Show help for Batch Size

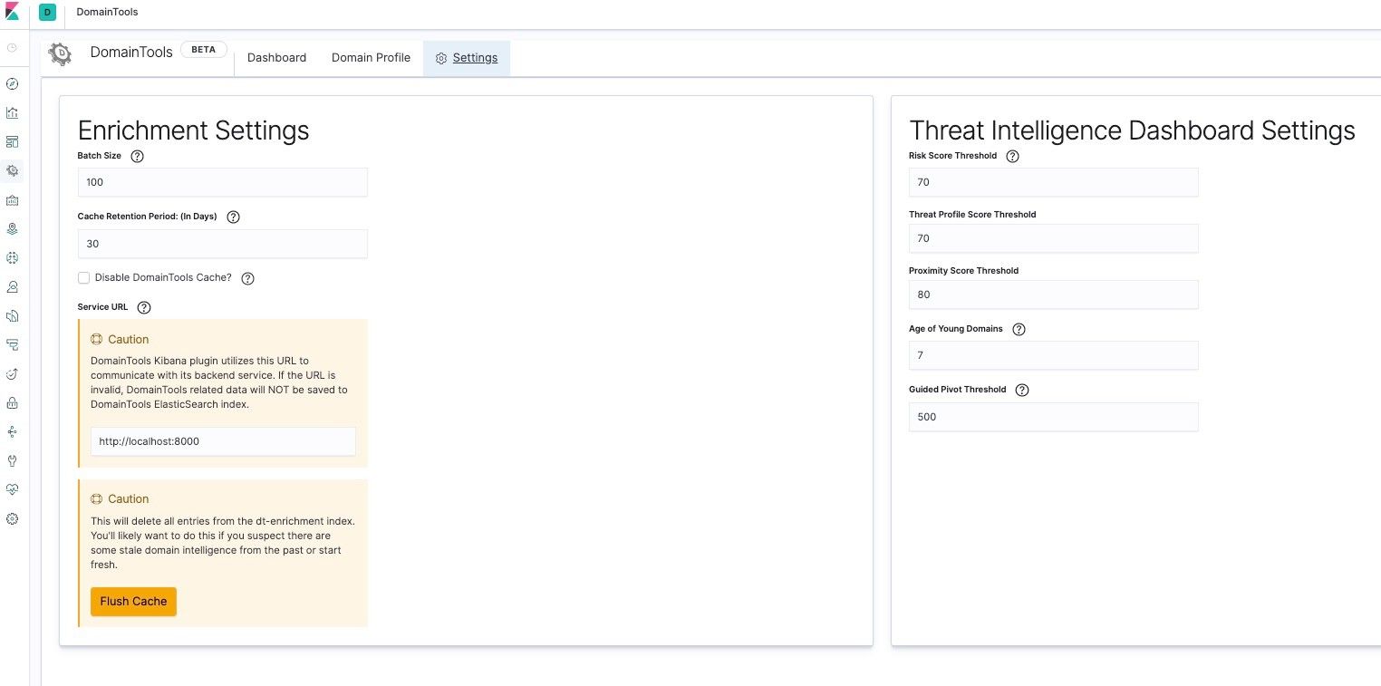pyautogui.click(x=137, y=156)
